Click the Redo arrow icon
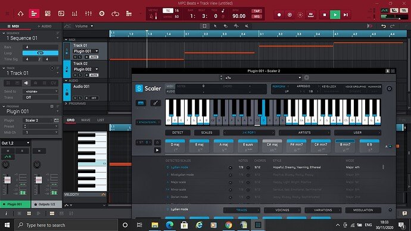Viewport: 411px width, 231px height. [393, 26]
